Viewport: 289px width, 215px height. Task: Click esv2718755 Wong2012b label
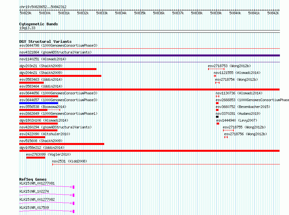(x=244, y=127)
